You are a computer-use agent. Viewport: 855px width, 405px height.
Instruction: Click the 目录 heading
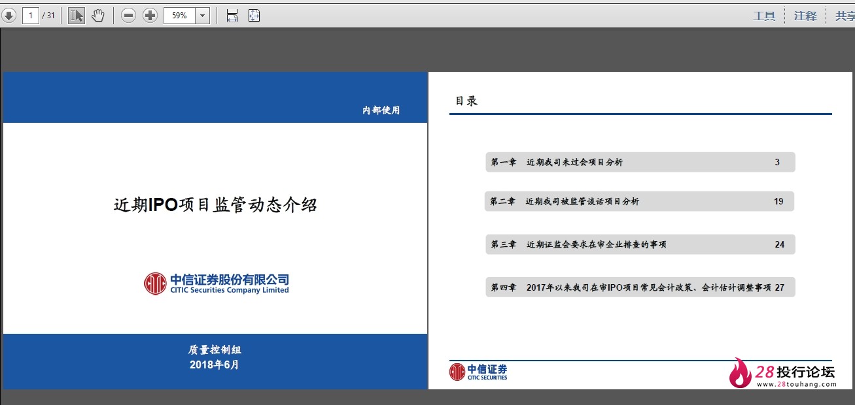tap(467, 101)
